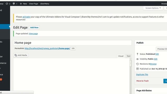Open the UberMenu admin bar item
The width and height of the screenshot is (167, 94).
[45, 4]
